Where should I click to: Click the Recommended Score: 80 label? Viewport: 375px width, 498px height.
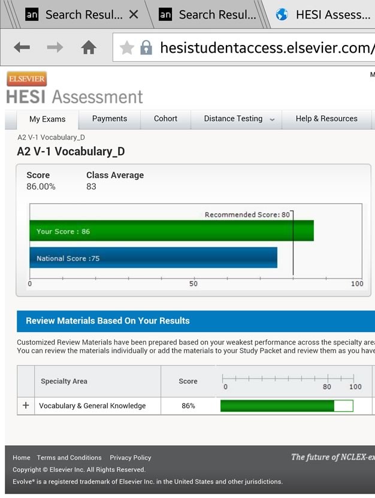click(247, 215)
